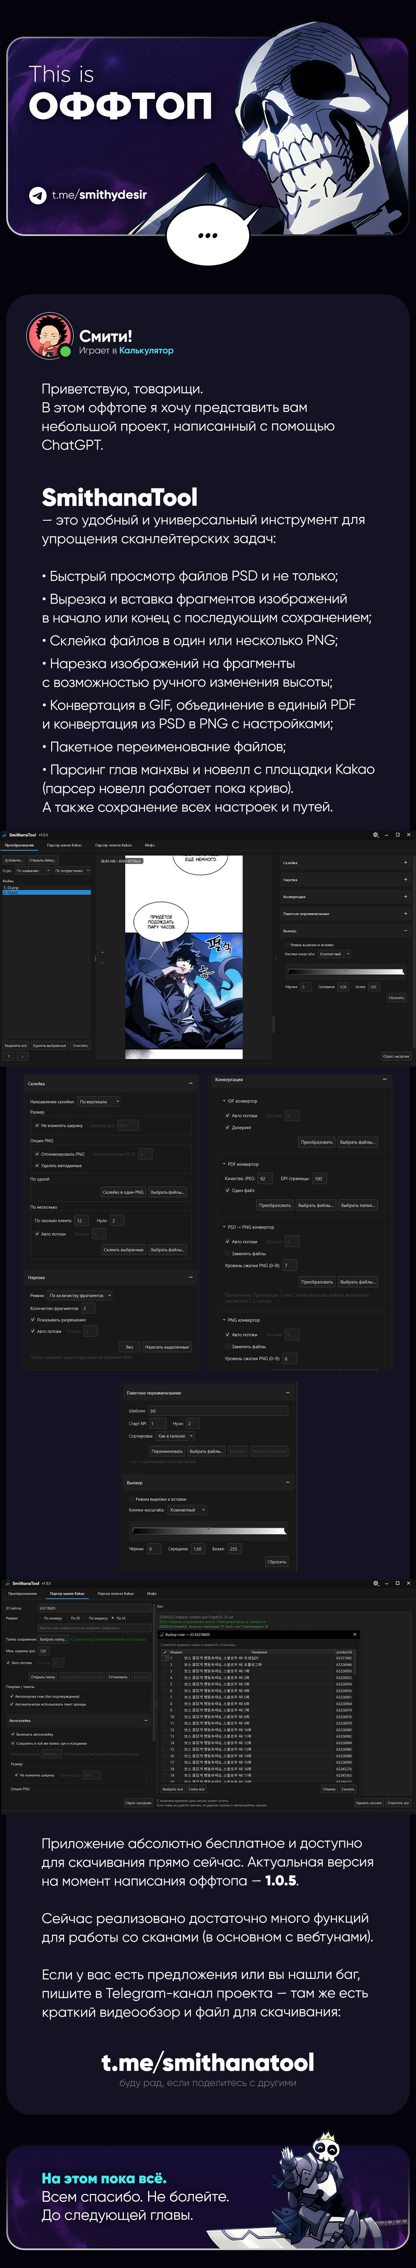Collapse expanded Пакетное переименование panel minus icon
Image resolution: width=416 pixels, height=2268 pixels.
click(x=287, y=1393)
